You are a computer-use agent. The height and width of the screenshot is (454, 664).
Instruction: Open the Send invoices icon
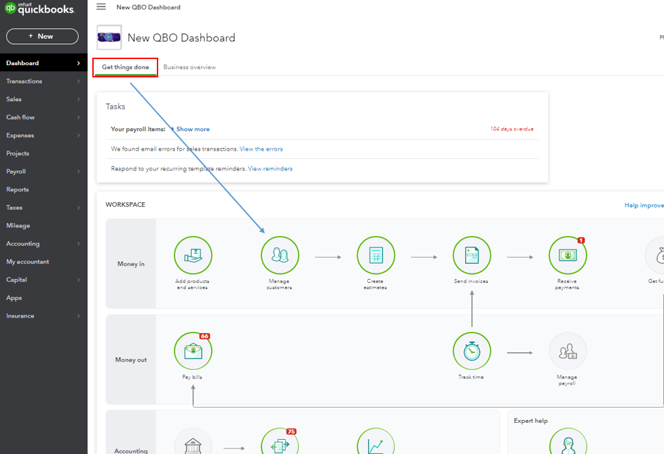(471, 255)
